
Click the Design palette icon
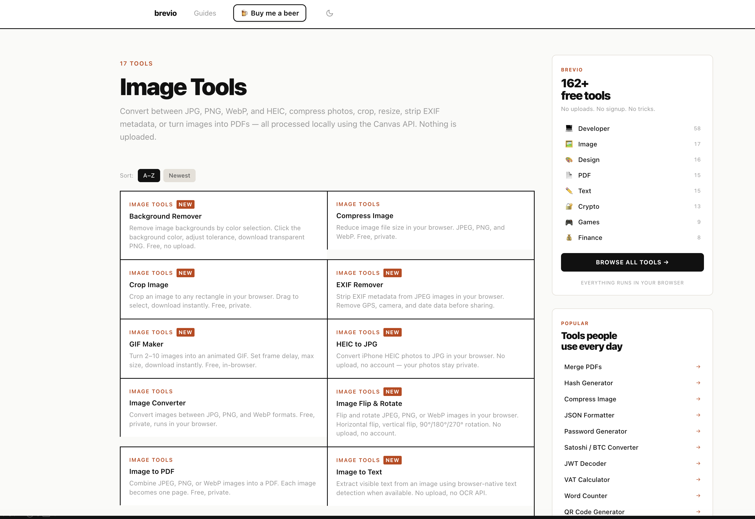click(569, 160)
